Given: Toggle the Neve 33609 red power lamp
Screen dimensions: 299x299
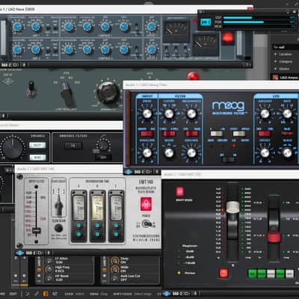Looking at the screenshot, I should (227, 38).
